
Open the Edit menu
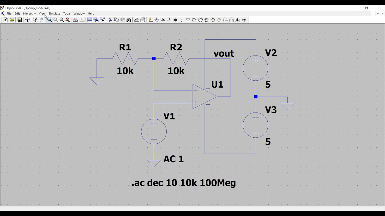[x=17, y=13]
